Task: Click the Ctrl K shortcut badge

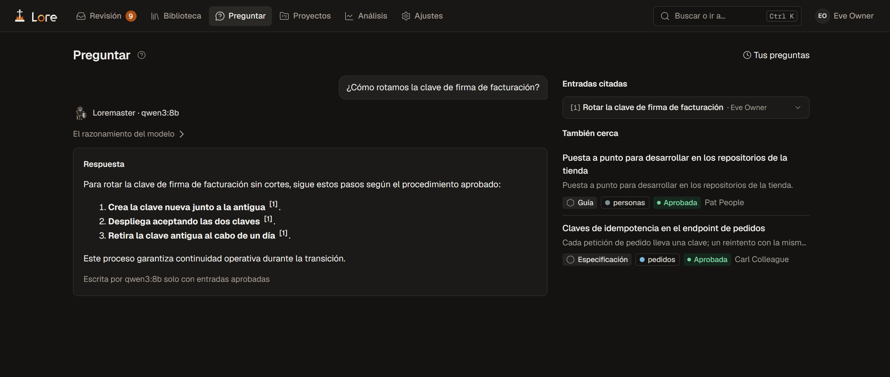Action: 782,16
